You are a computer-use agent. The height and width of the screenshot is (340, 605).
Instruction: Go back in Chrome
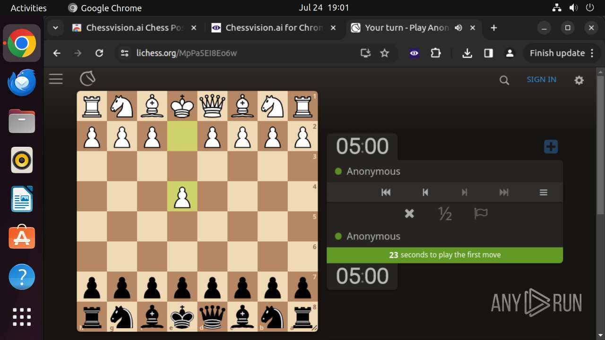click(57, 53)
